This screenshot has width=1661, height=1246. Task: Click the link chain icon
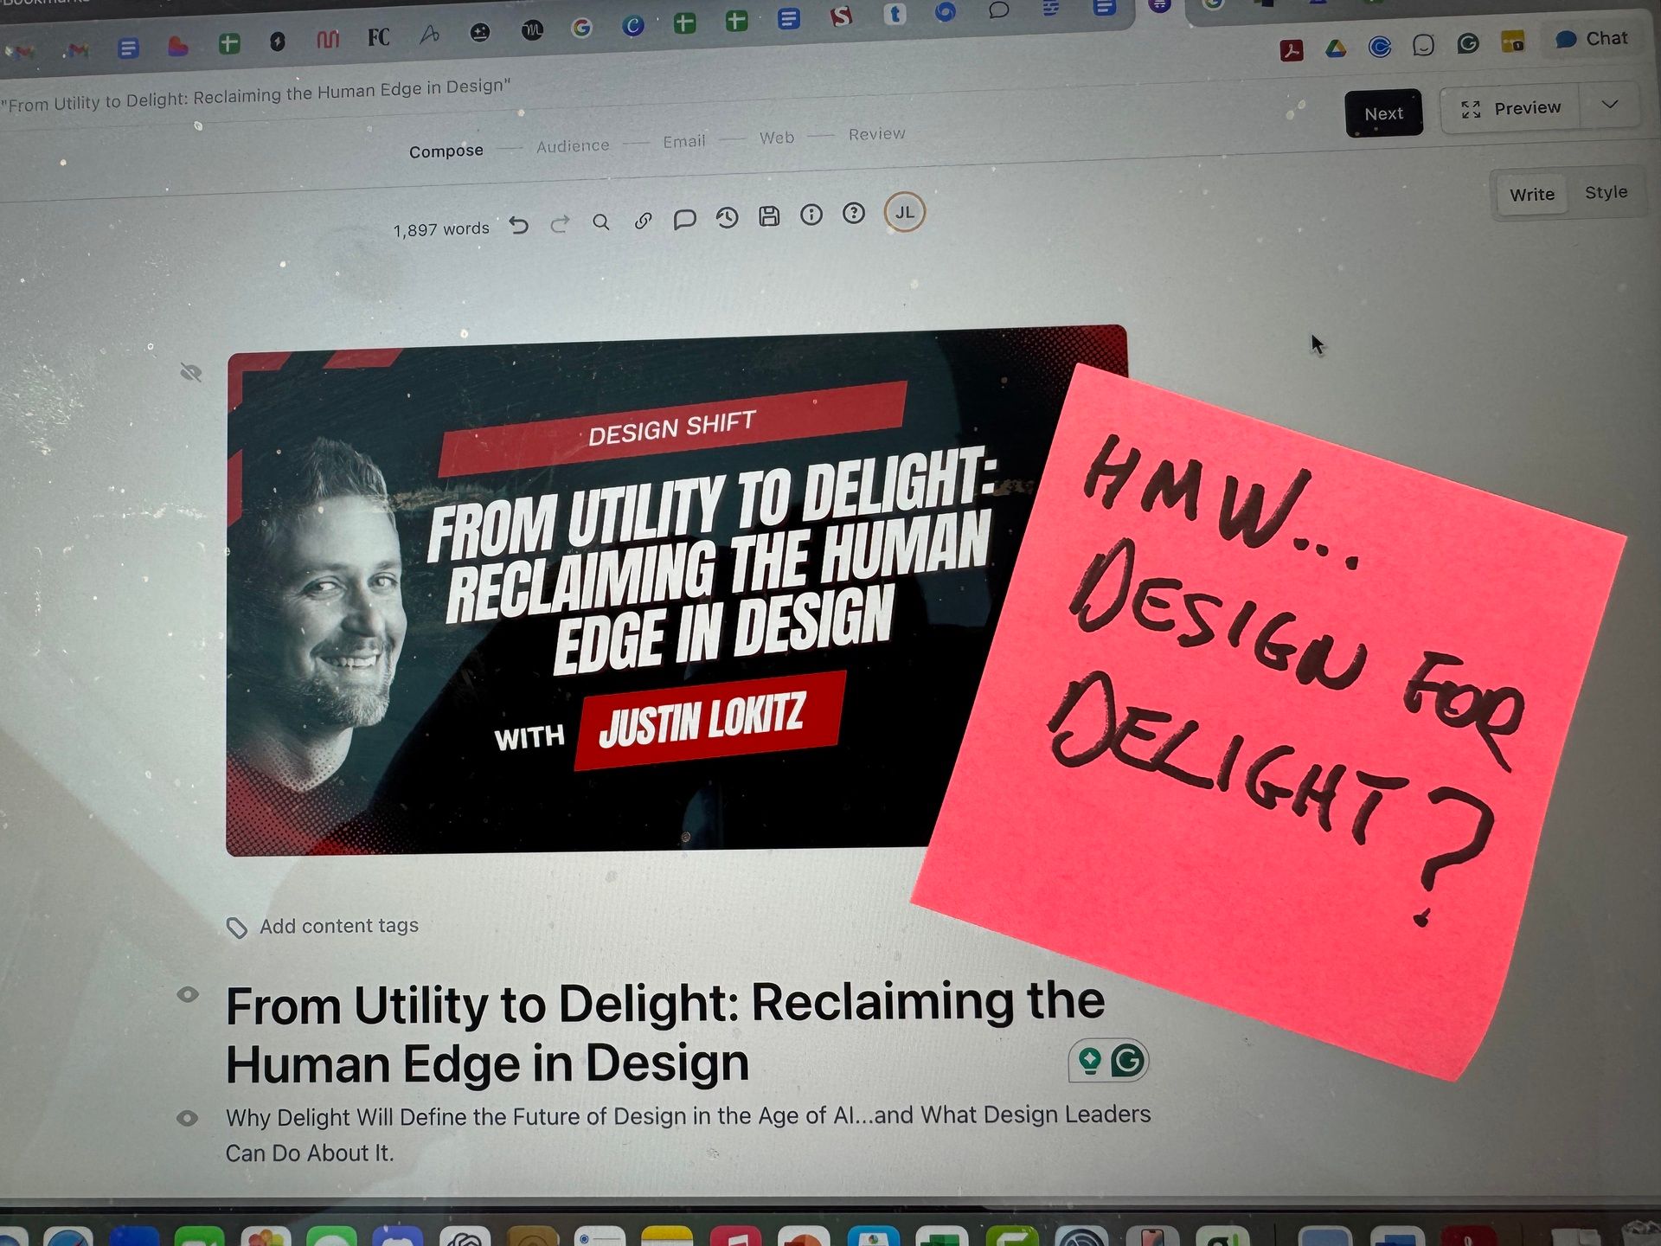click(x=643, y=221)
